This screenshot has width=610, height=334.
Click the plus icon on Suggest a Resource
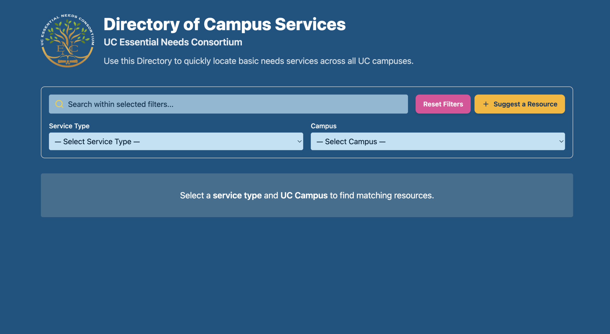pyautogui.click(x=486, y=104)
